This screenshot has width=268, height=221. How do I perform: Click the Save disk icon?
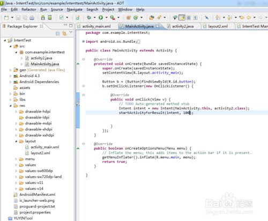tap(18, 18)
